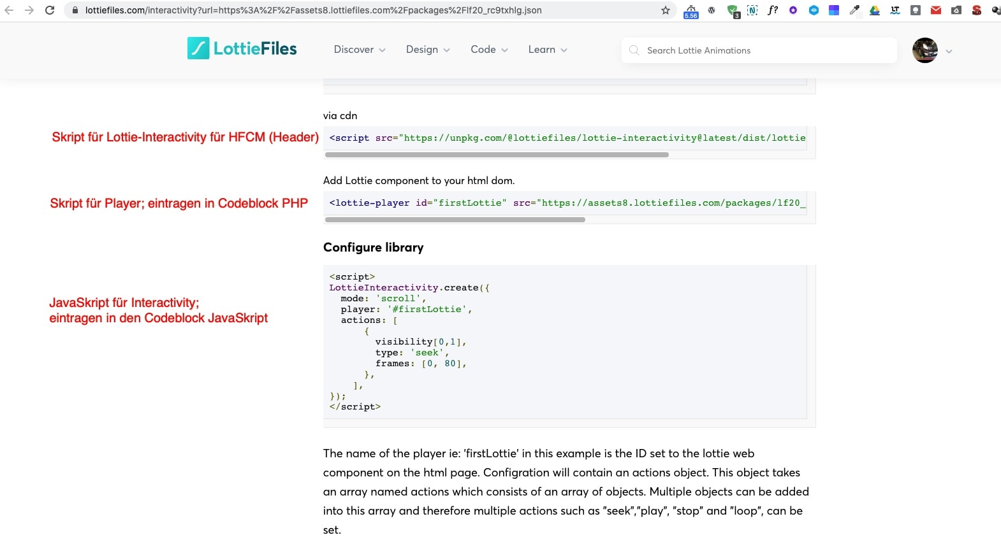Open the LanguageTool LT extension

(895, 10)
